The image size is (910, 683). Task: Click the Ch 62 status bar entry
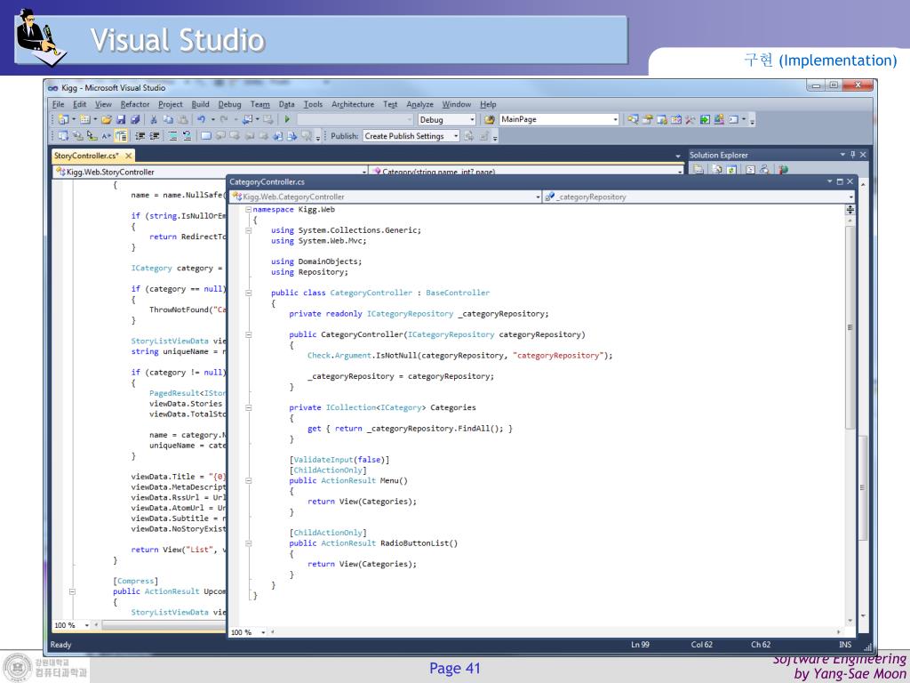click(x=761, y=645)
